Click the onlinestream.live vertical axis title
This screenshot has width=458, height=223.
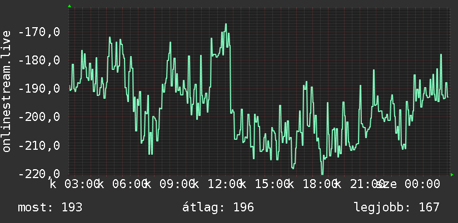pos(6,91)
